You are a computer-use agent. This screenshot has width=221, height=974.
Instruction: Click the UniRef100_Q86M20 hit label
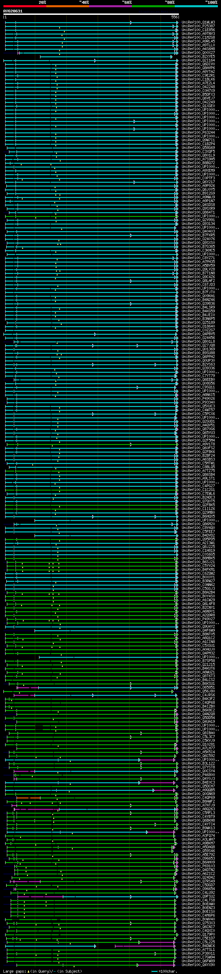198,524
